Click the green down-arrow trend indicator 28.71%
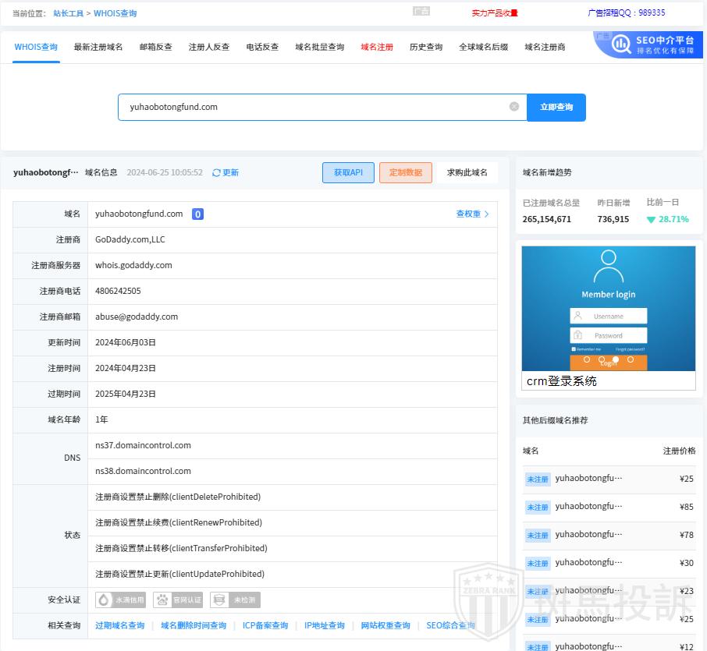This screenshot has height=651, width=707. (651, 220)
